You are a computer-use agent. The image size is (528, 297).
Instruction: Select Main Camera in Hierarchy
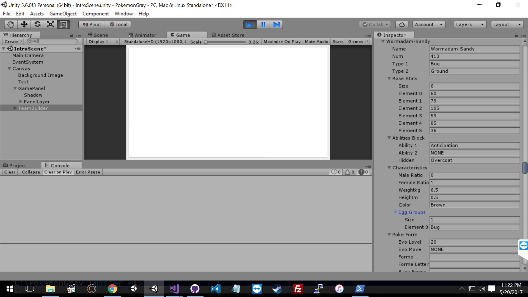(28, 55)
